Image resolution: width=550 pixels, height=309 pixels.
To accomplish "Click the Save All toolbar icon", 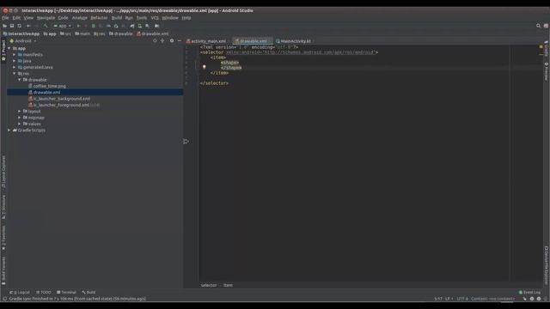I will pos(12,26).
